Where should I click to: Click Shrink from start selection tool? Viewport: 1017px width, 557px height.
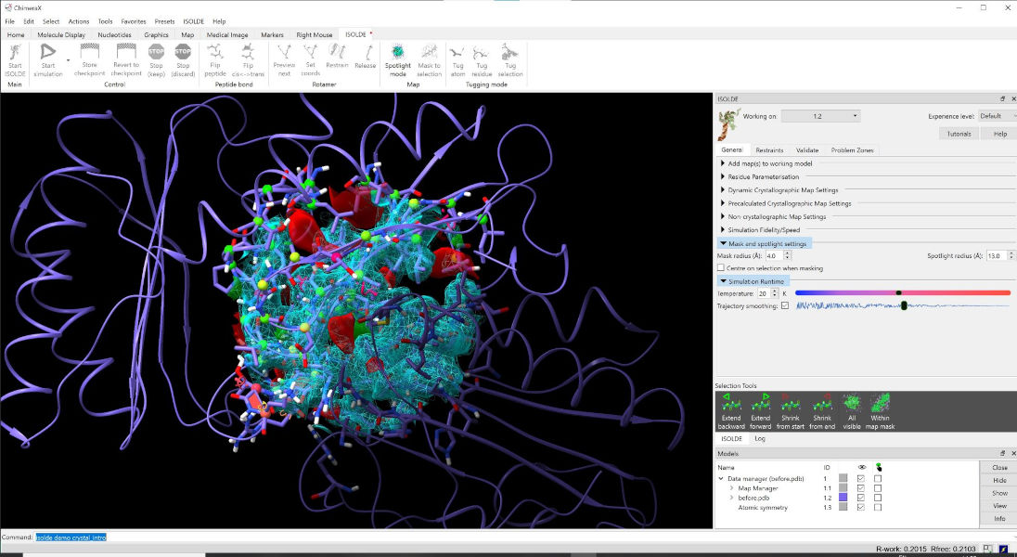click(790, 411)
